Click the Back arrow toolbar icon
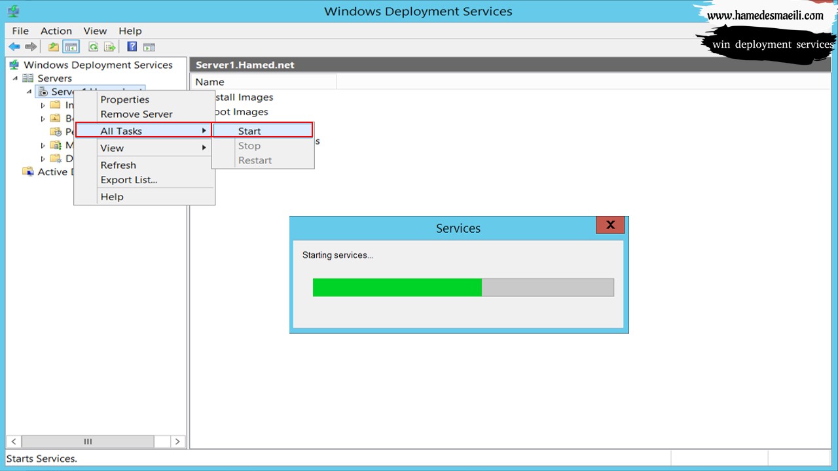838x471 pixels. click(14, 47)
